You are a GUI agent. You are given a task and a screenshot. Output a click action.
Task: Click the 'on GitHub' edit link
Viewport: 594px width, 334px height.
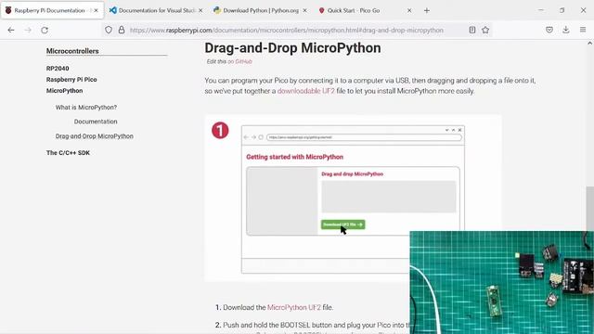coord(239,61)
